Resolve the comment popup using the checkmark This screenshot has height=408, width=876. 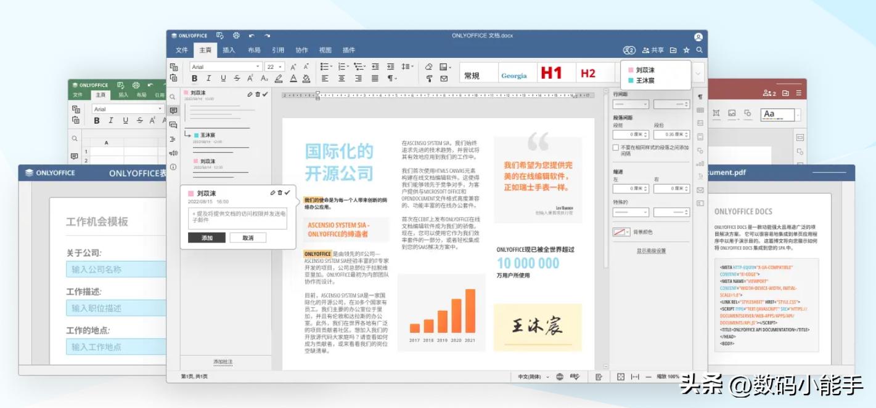(287, 193)
